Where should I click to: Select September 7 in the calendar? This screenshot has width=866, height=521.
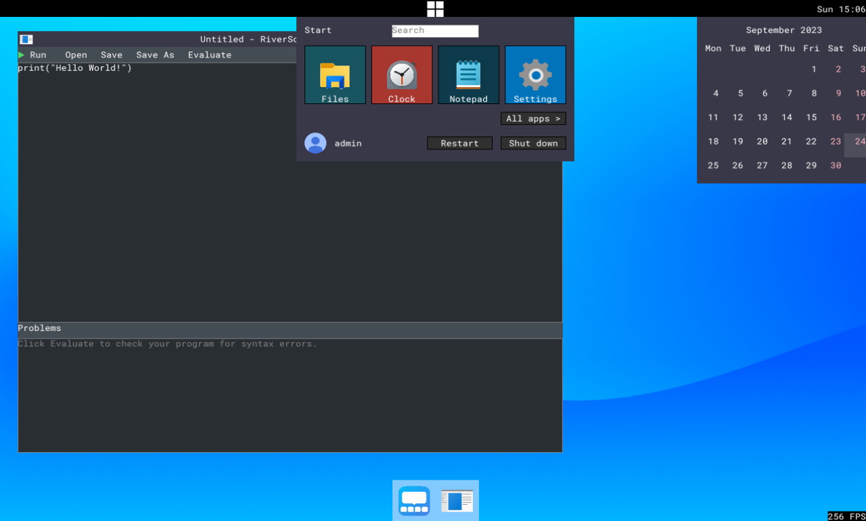pyautogui.click(x=789, y=93)
